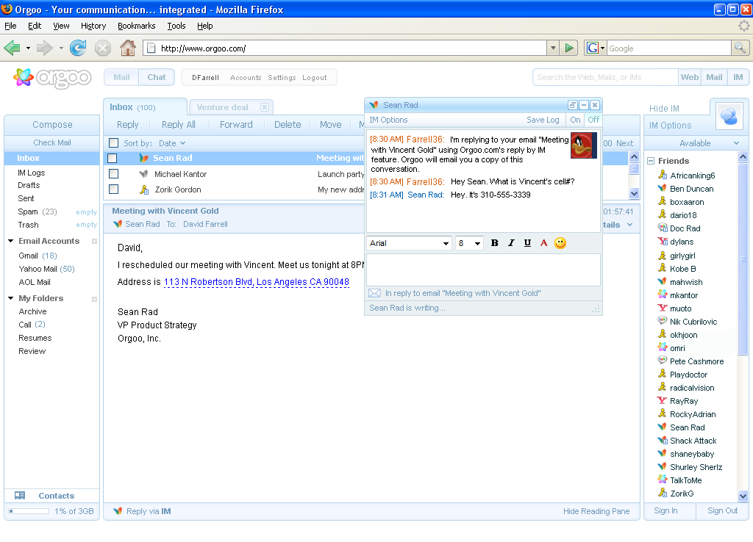Open the Available status dropdown
Screen dimensions: 753x542
point(695,143)
